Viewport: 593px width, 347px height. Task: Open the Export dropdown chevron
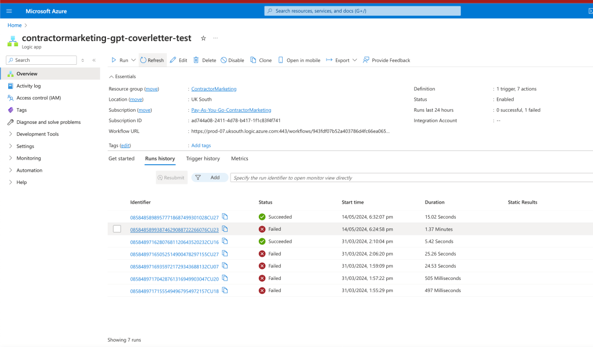coord(355,60)
